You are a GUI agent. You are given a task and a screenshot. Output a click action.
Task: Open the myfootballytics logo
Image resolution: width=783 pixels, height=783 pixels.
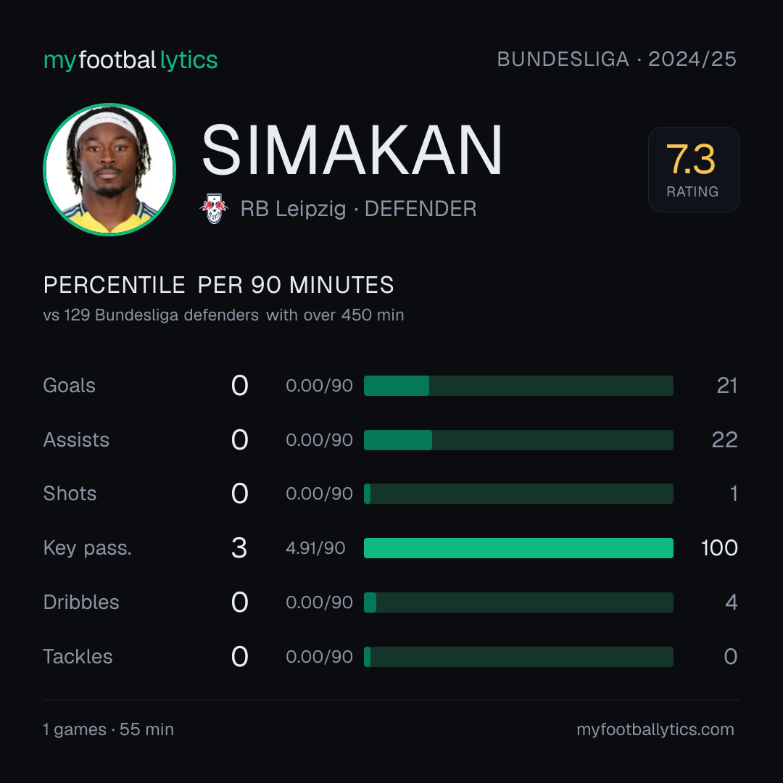pyautogui.click(x=130, y=60)
